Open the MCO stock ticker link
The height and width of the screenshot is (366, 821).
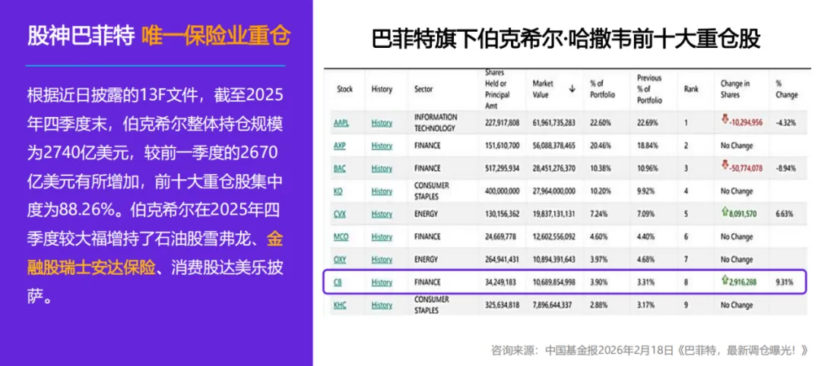click(x=341, y=237)
